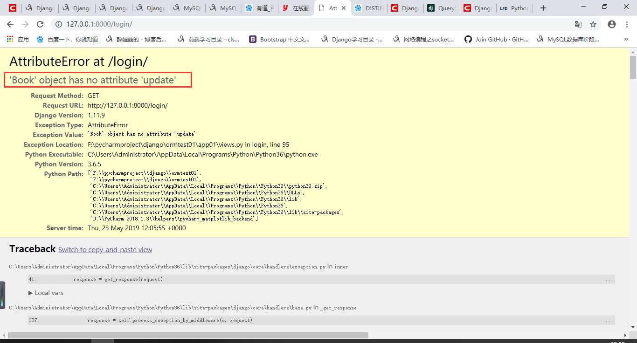Viewport: 637px width, 343px height.
Task: Show more bookmarks with the chevron
Action: pyautogui.click(x=626, y=40)
